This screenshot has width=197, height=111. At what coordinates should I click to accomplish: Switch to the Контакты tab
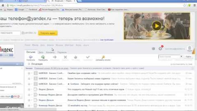50,52
